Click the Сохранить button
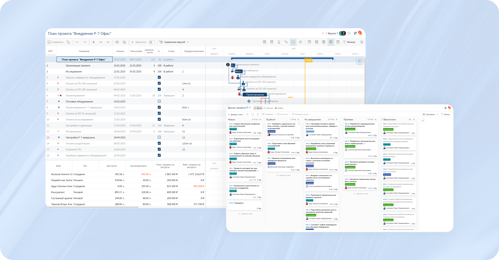 (56, 42)
